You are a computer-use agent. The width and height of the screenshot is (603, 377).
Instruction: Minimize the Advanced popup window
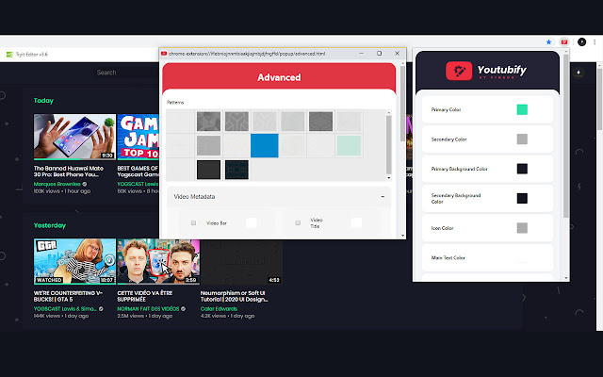pos(361,54)
